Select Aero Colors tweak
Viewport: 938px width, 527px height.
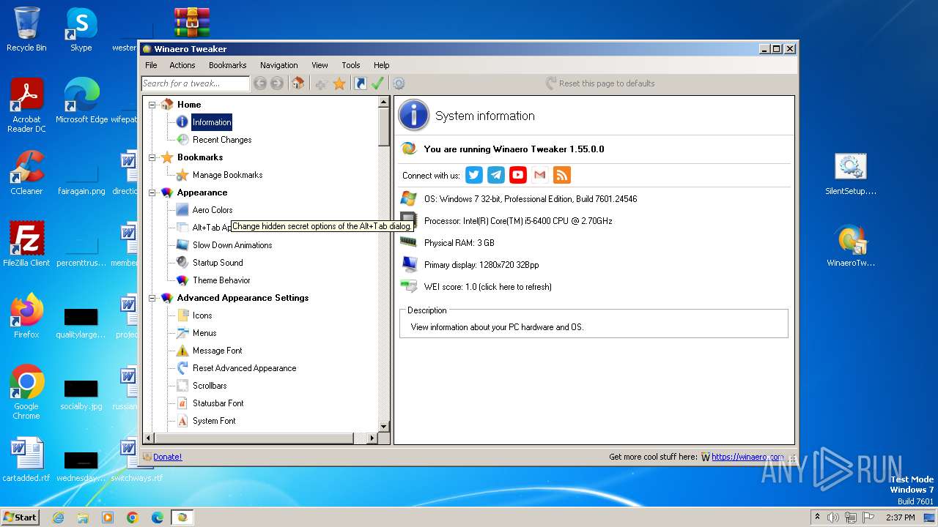pyautogui.click(x=213, y=210)
